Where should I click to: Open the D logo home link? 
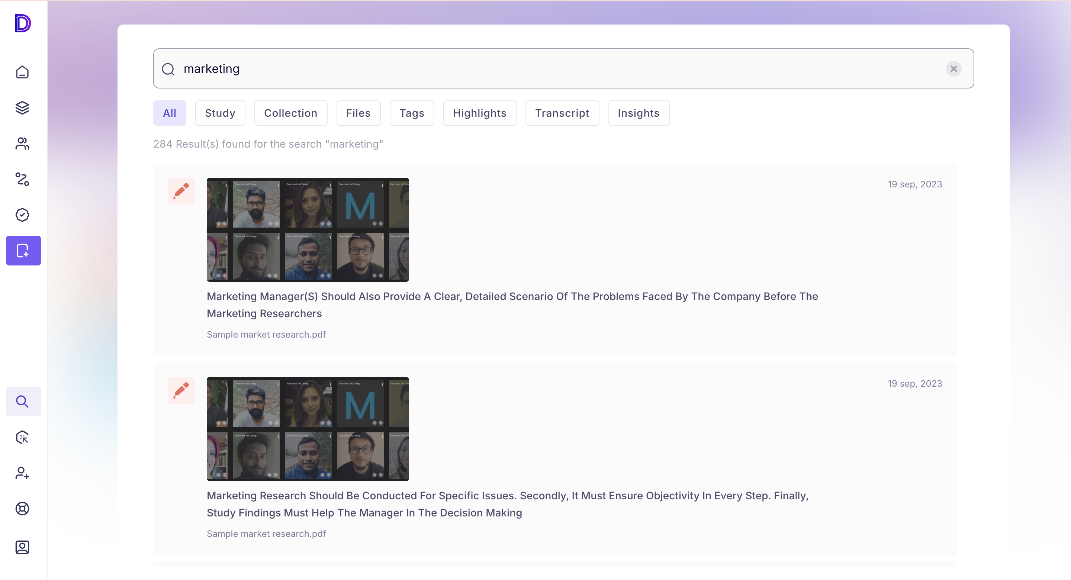pyautogui.click(x=22, y=23)
